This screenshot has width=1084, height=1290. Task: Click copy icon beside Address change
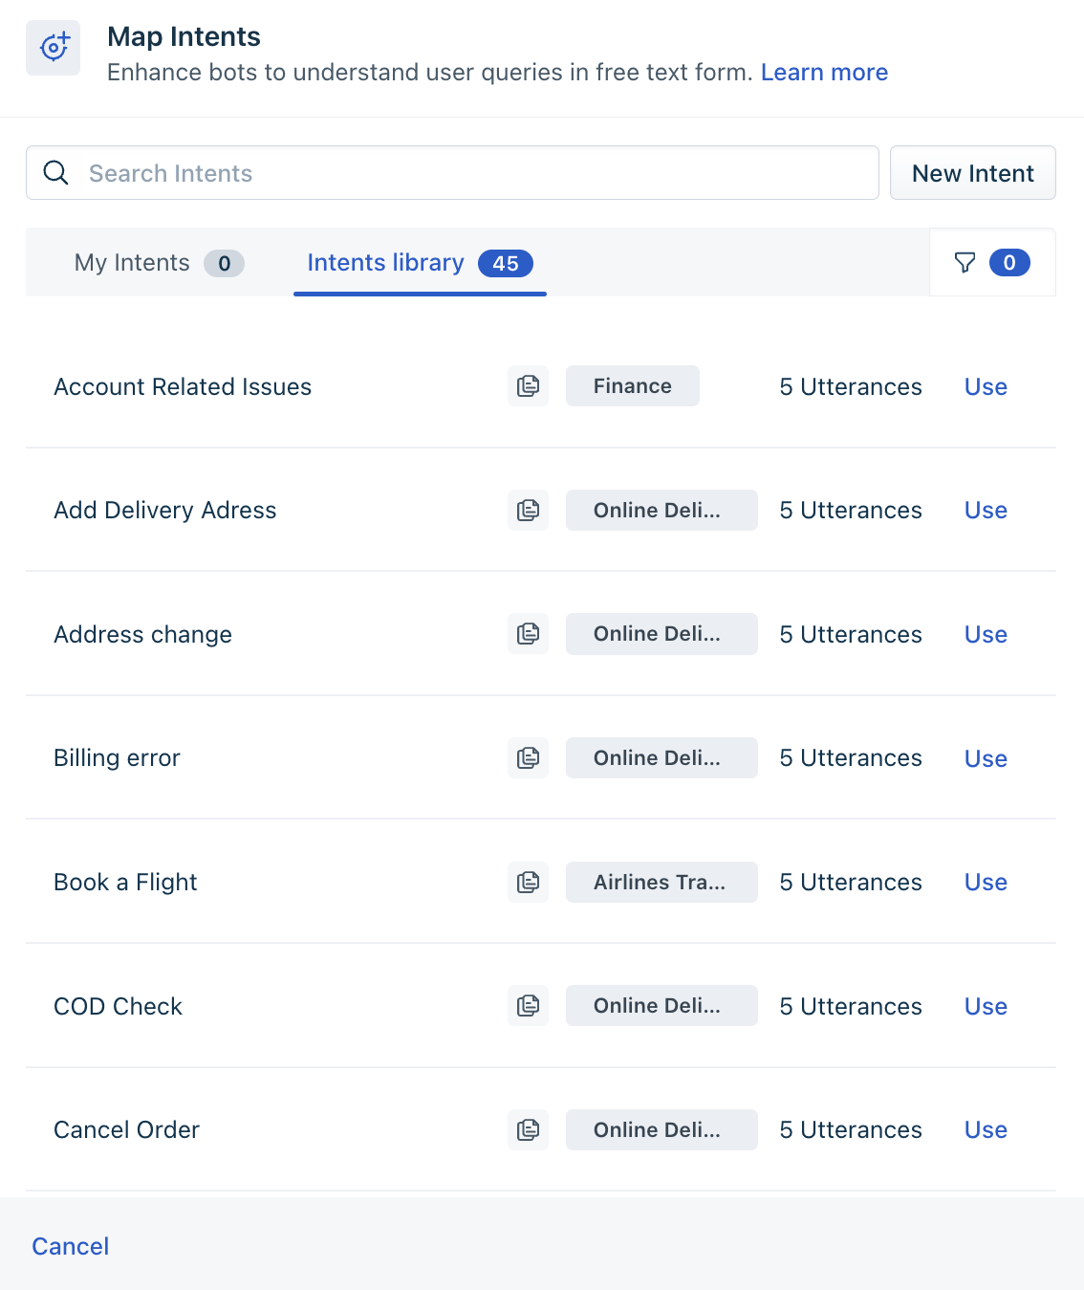528,634
